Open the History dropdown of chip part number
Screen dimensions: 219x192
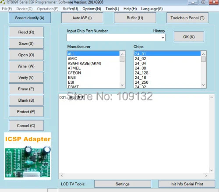(163, 38)
